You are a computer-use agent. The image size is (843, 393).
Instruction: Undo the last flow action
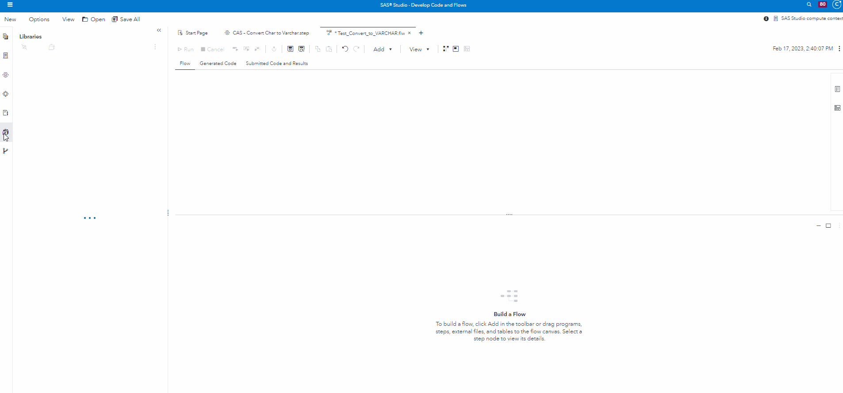[345, 49]
